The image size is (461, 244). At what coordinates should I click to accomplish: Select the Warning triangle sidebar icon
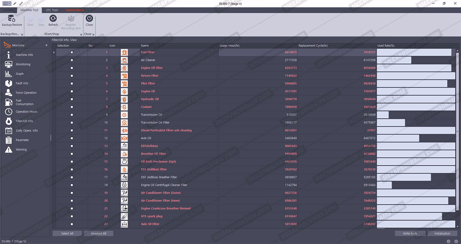pyautogui.click(x=9, y=150)
